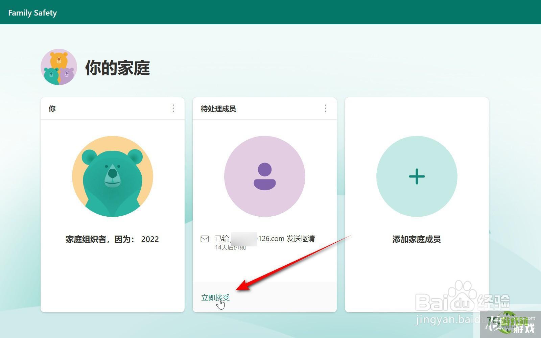
Task: Select the 已给…126.com 发送邀请 text
Action: pyautogui.click(x=265, y=239)
